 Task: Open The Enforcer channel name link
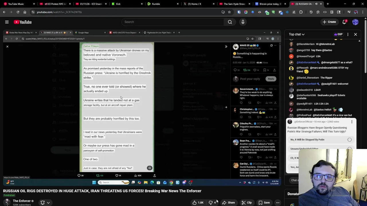pos(22,201)
